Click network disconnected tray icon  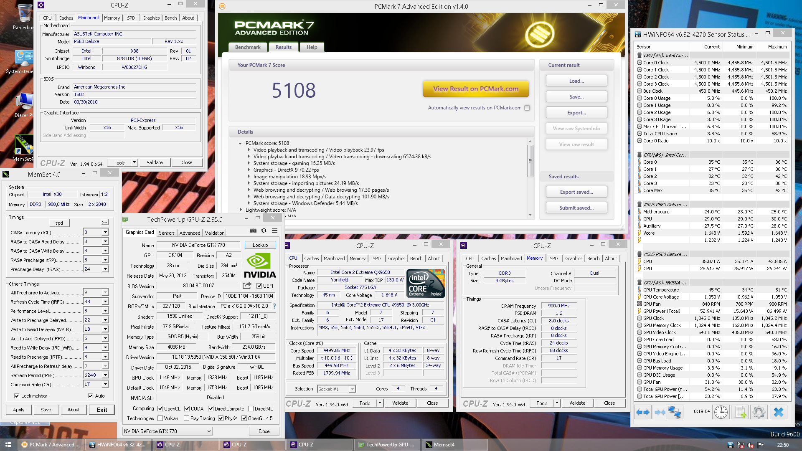tap(741, 445)
